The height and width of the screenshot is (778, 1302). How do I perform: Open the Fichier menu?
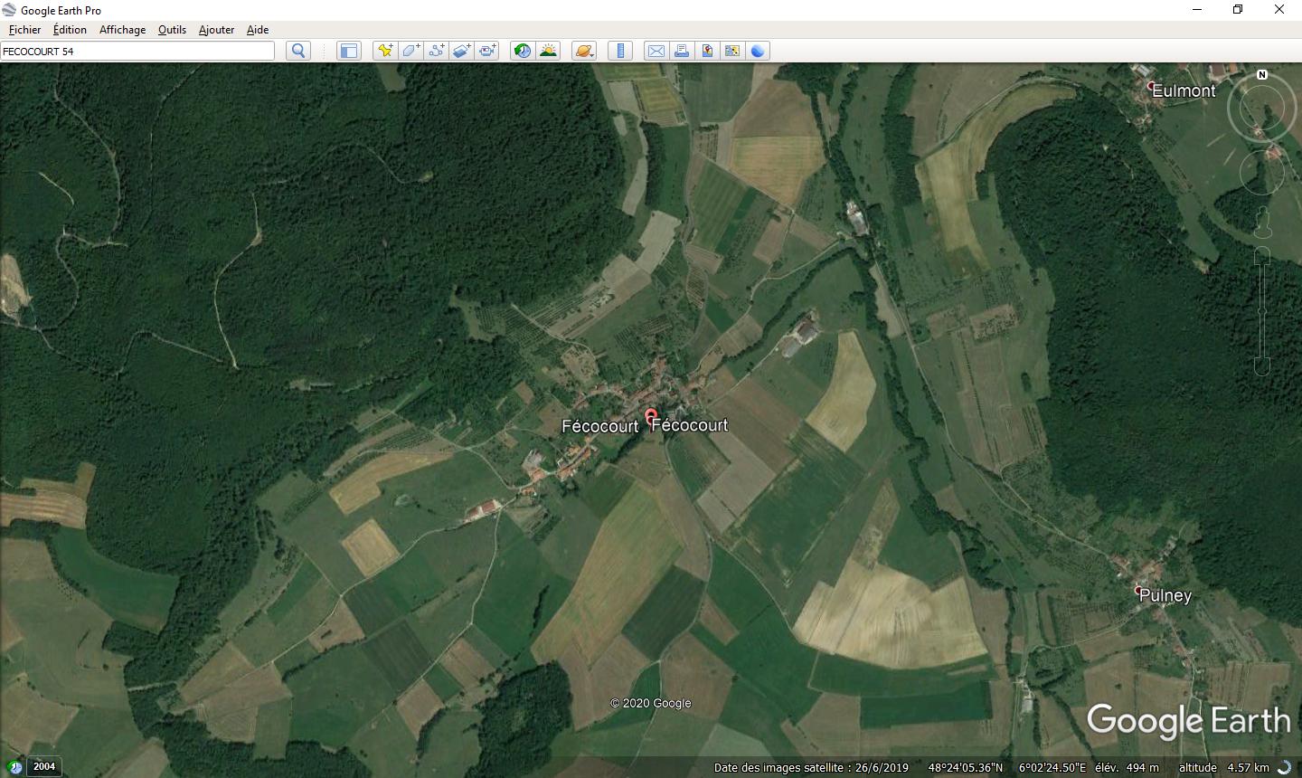tap(24, 30)
